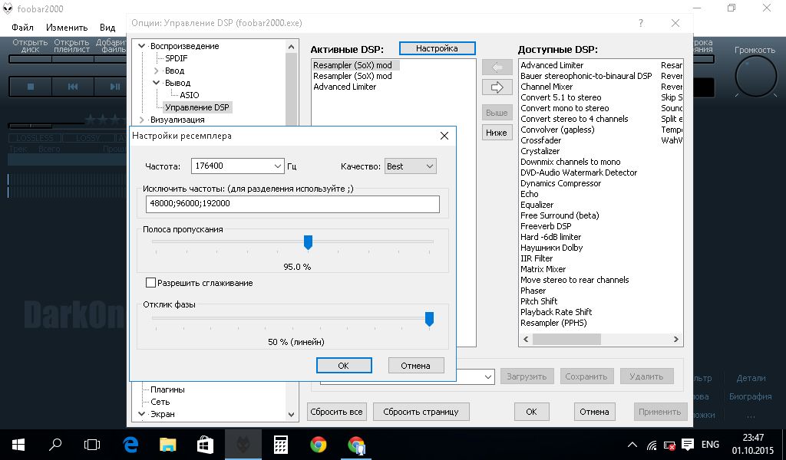Open the Windows Store taskbar icon
The width and height of the screenshot is (786, 460).
click(x=206, y=445)
